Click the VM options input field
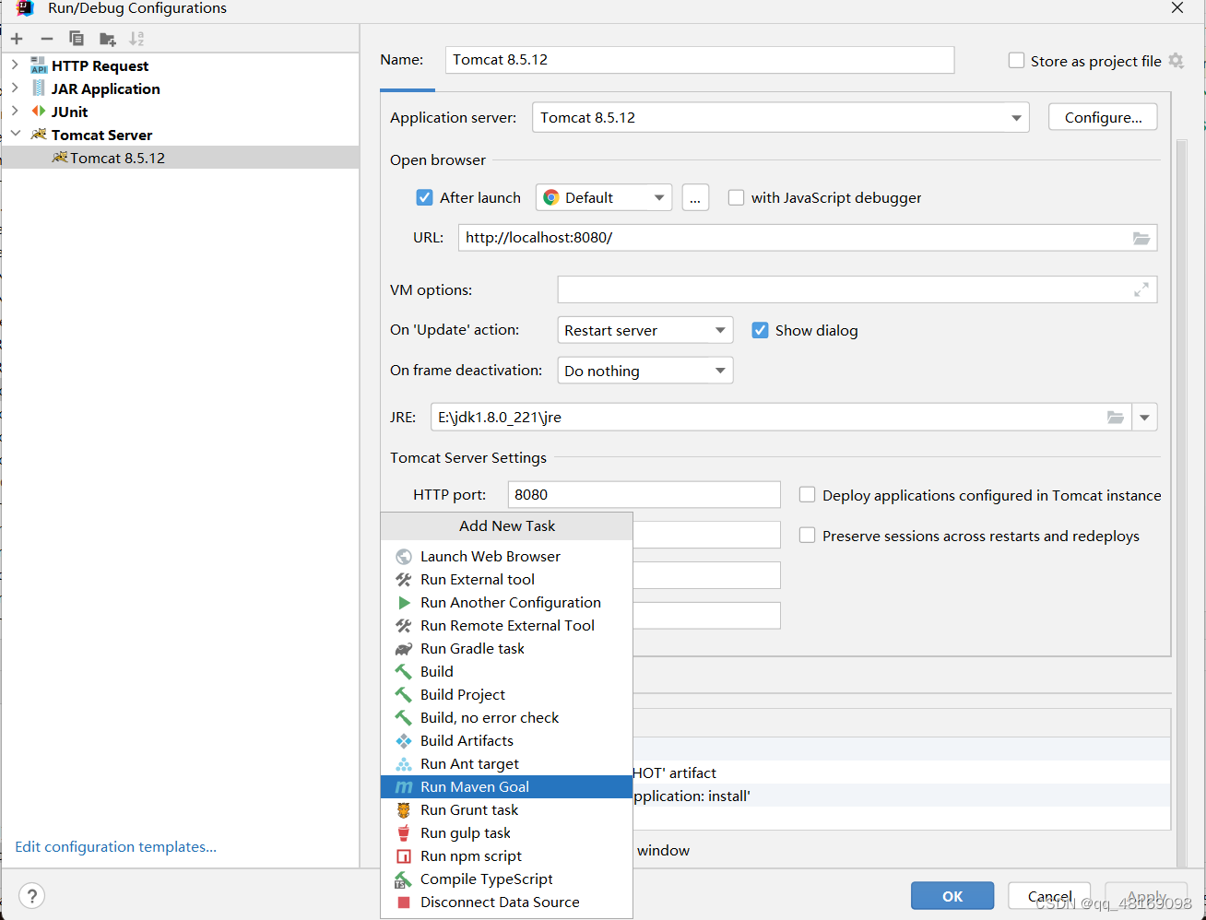This screenshot has height=920, width=1206. [857, 289]
